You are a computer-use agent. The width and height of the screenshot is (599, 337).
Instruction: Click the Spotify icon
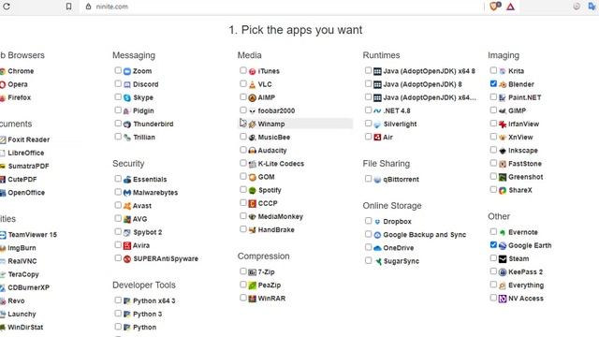[252, 190]
